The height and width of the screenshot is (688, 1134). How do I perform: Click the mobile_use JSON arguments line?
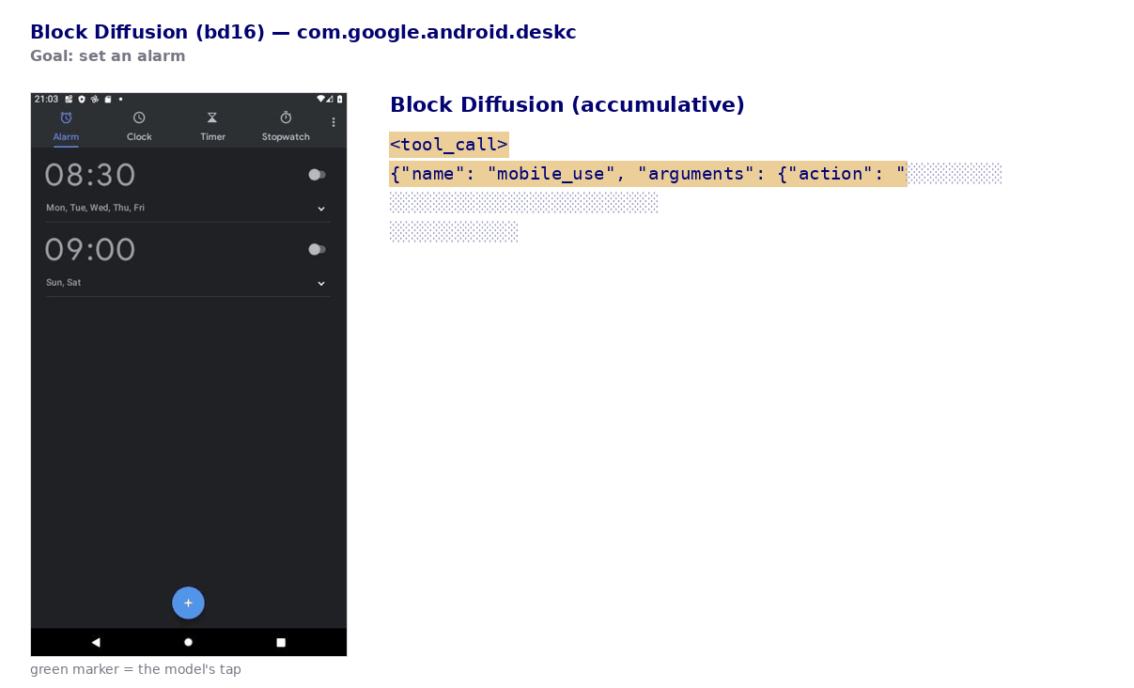(x=648, y=174)
